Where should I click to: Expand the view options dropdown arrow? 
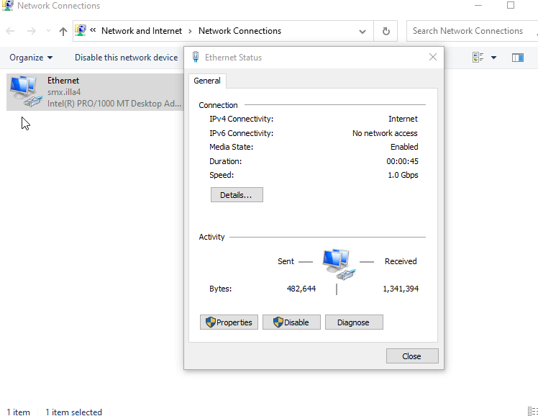coord(493,58)
